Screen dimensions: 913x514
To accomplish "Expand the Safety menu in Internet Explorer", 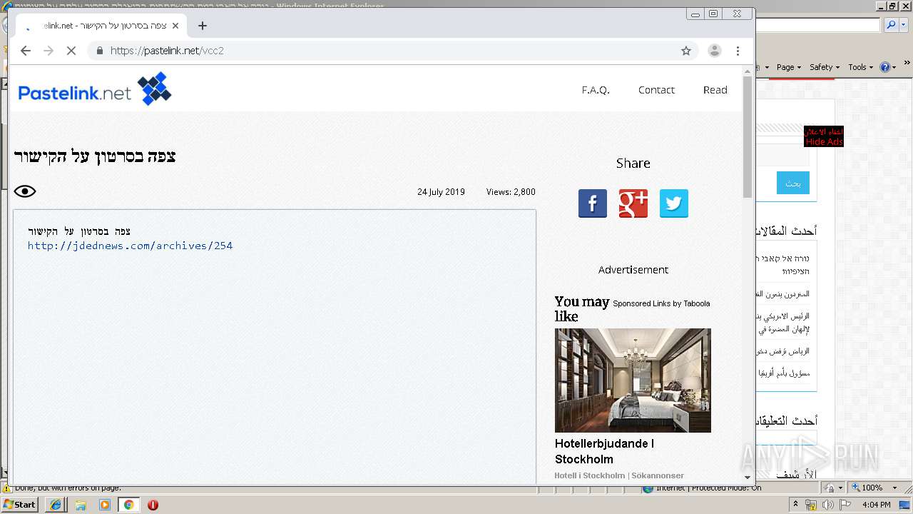I will click(825, 67).
